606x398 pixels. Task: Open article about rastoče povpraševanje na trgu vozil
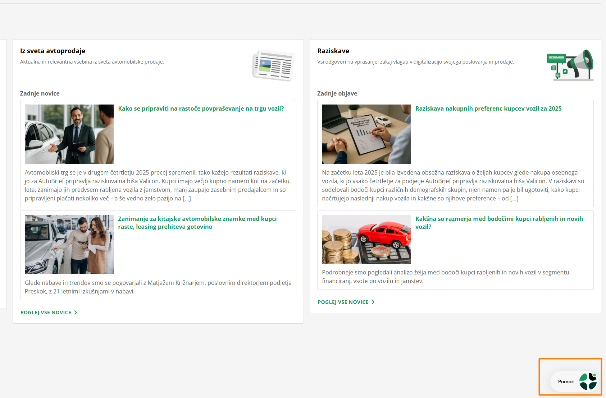[201, 108]
